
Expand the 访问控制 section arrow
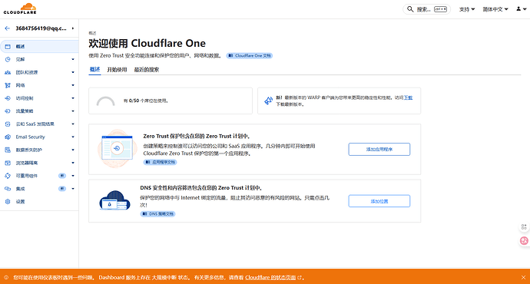73,98
